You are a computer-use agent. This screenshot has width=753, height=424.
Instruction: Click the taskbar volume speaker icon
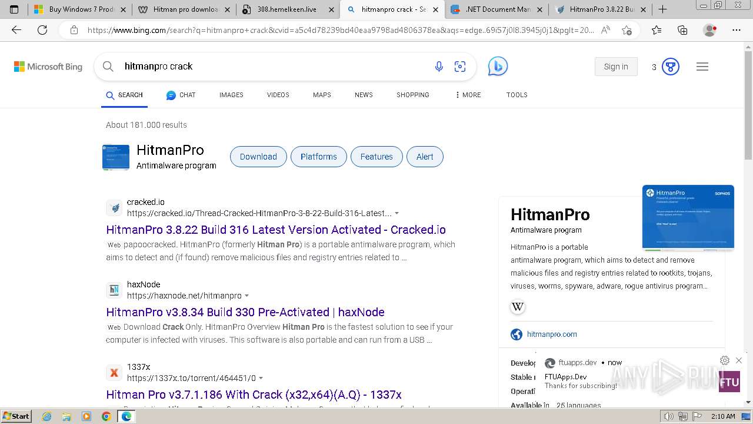(x=668, y=416)
